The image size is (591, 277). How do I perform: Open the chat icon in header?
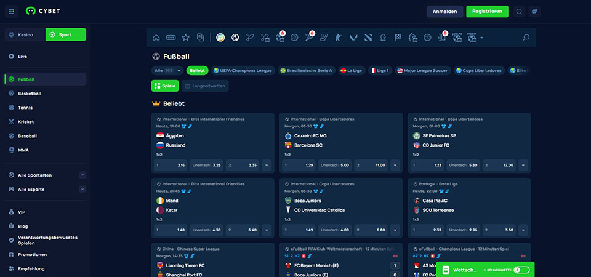point(534,11)
